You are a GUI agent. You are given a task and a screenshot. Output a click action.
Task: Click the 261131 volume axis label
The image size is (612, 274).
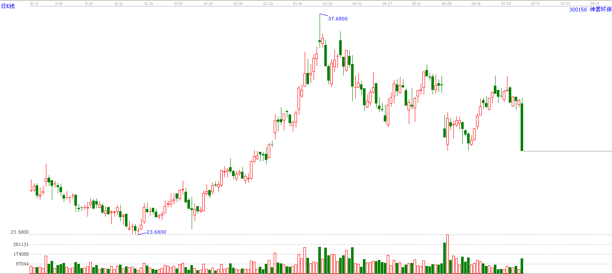21,244
